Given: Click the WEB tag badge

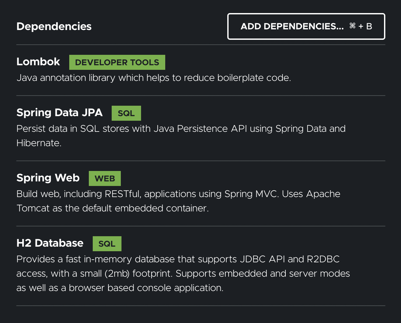Looking at the screenshot, I should pos(104,178).
